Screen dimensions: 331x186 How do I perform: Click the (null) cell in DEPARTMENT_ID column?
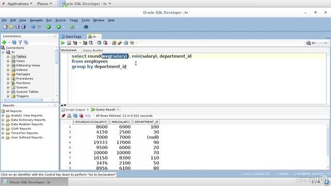point(153,137)
